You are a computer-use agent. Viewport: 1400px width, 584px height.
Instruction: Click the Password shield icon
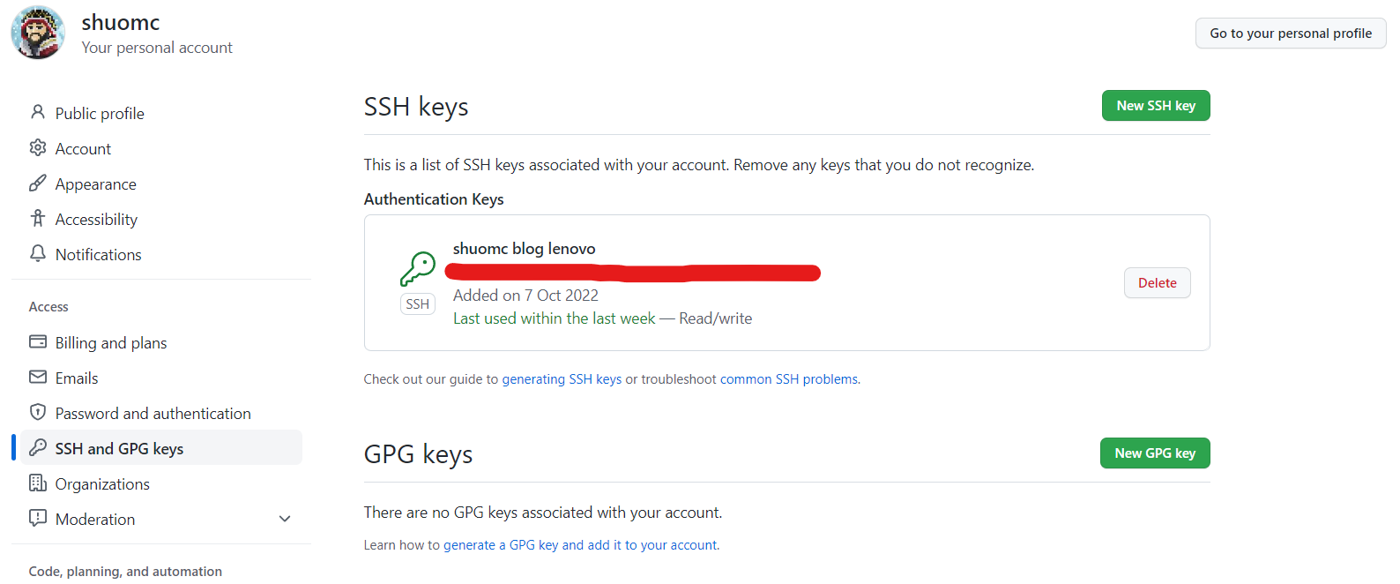pyautogui.click(x=37, y=412)
